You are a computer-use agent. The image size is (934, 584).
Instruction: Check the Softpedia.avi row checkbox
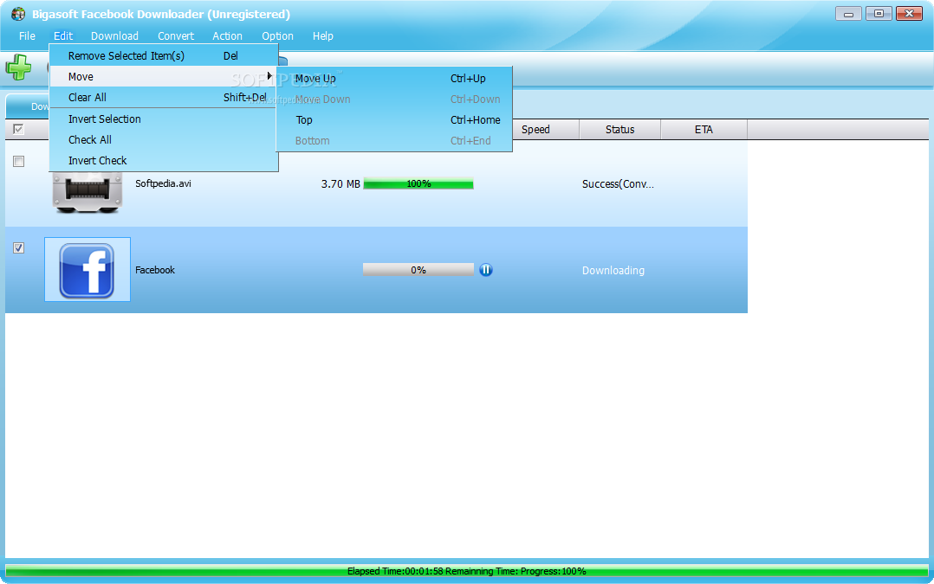18,161
